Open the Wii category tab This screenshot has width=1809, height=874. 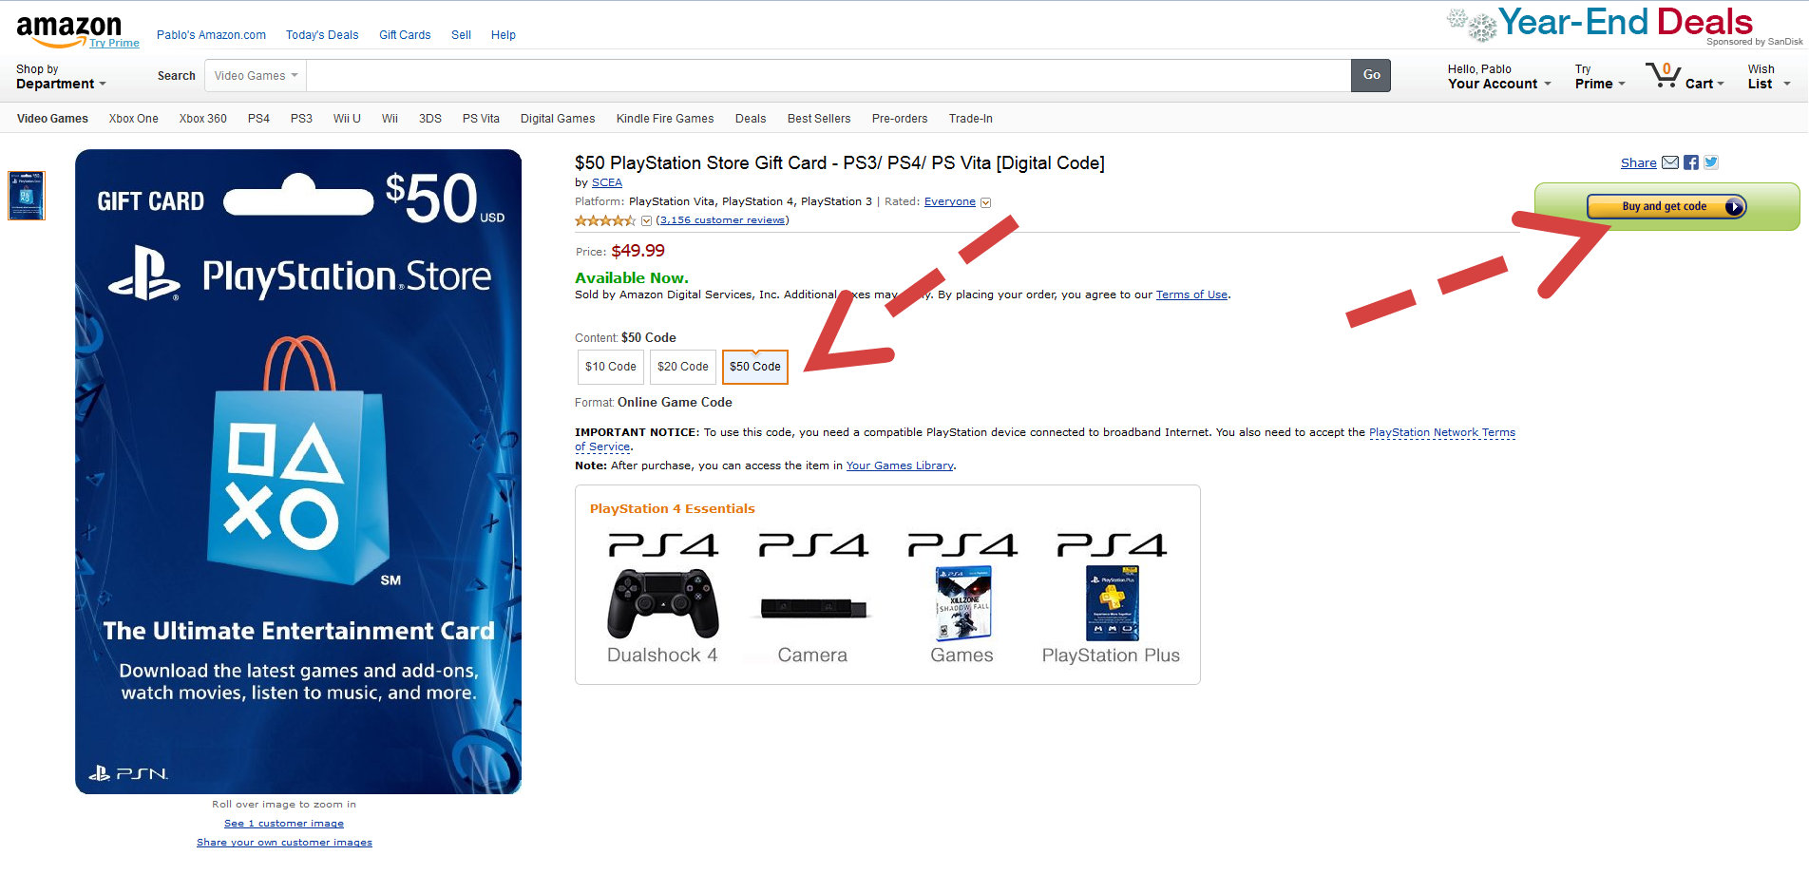coord(390,119)
